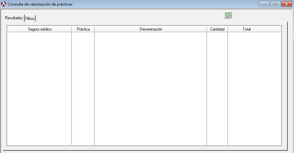Click the Práctica column header
This screenshot has width=294, height=153.
[83, 29]
